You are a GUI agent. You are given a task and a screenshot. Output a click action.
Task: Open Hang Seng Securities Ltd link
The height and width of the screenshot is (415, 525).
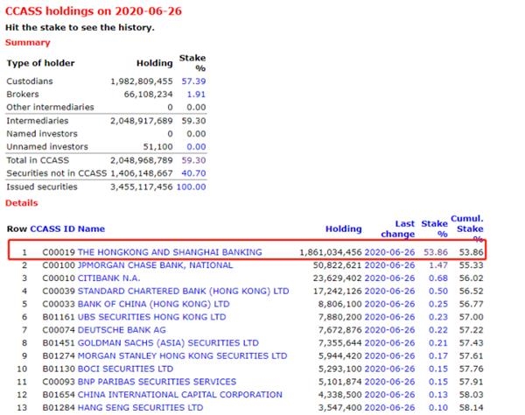tap(140, 408)
